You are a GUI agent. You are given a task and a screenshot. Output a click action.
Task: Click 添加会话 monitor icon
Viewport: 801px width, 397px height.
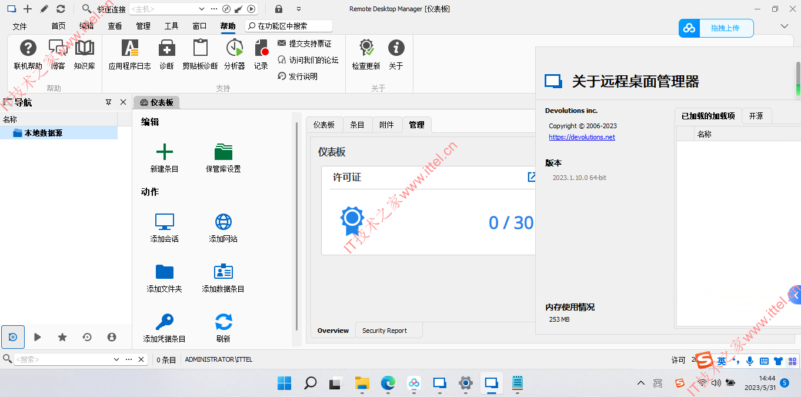164,222
